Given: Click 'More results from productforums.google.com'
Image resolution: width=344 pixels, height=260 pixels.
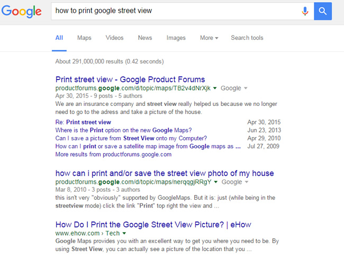Looking at the screenshot, I should tap(113, 155).
